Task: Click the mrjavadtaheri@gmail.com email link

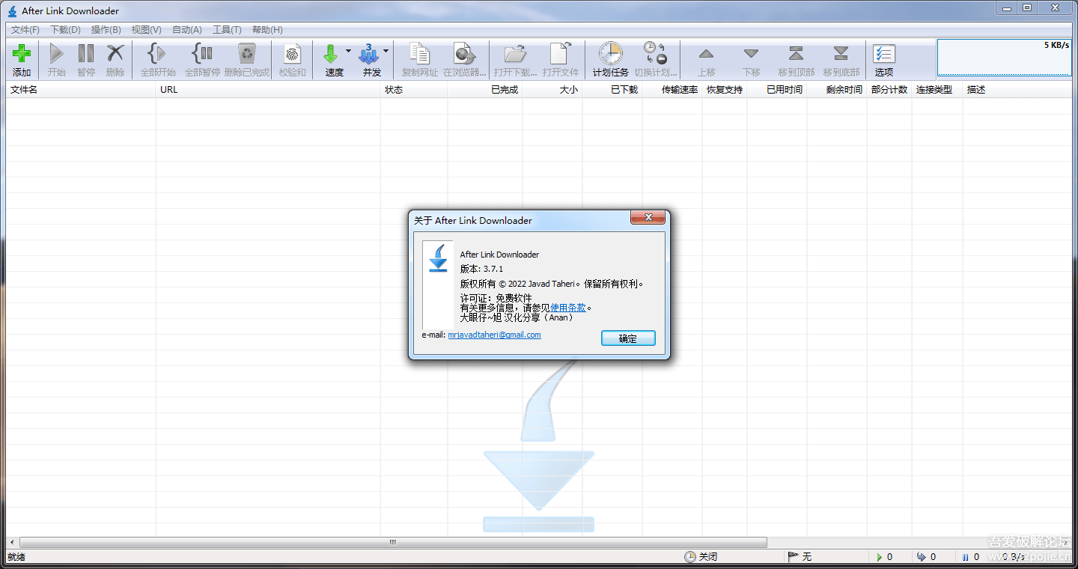Action: (x=494, y=335)
